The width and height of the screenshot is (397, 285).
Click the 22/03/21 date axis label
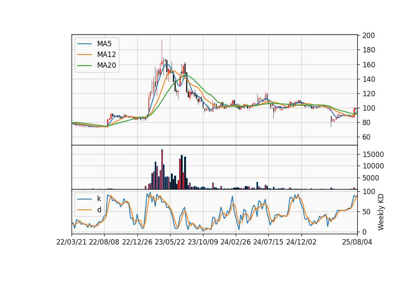[x=72, y=242]
